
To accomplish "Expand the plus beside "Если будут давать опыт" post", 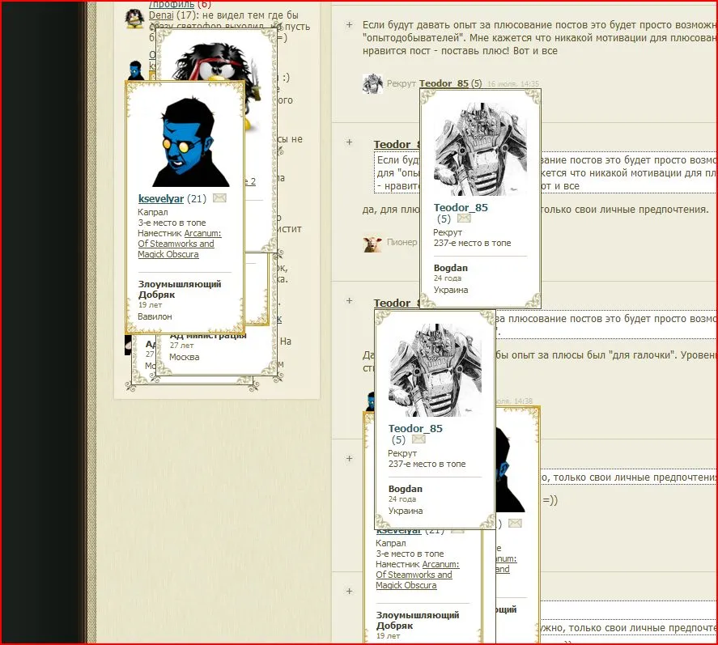I will [x=349, y=25].
